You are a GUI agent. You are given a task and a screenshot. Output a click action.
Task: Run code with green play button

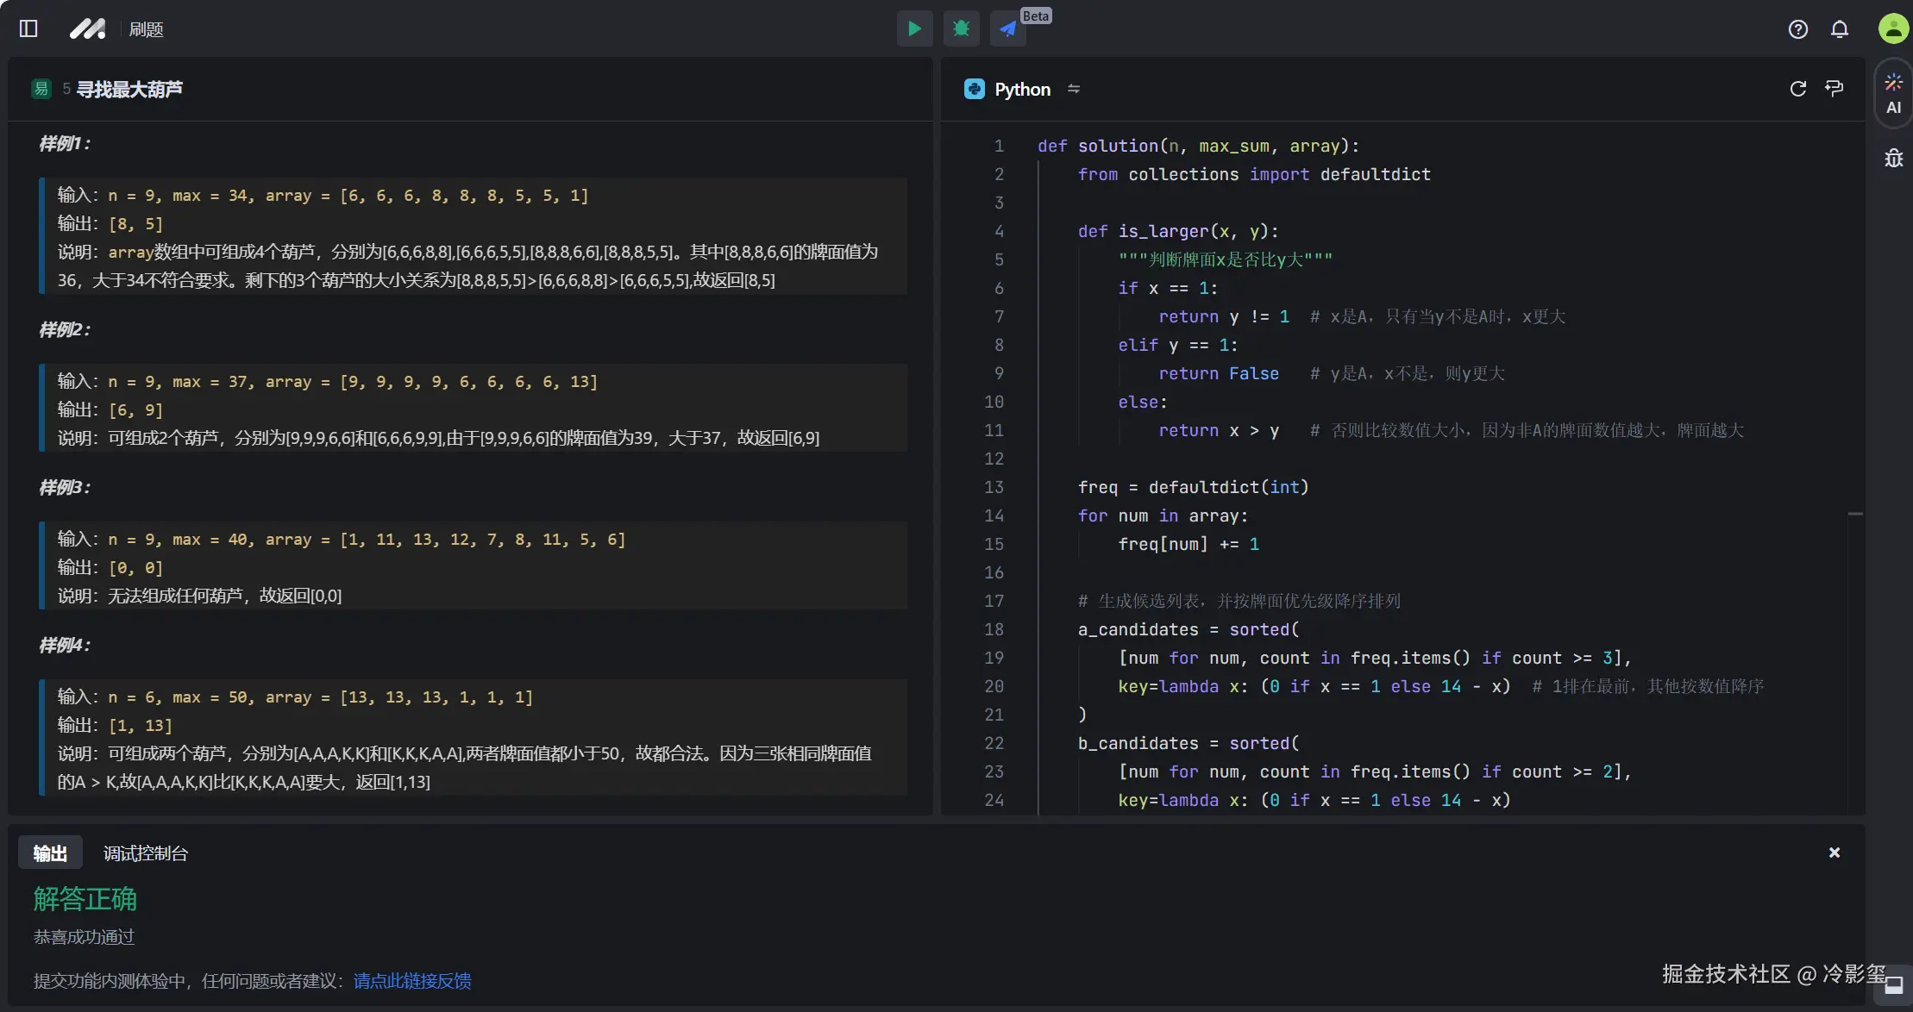(914, 28)
